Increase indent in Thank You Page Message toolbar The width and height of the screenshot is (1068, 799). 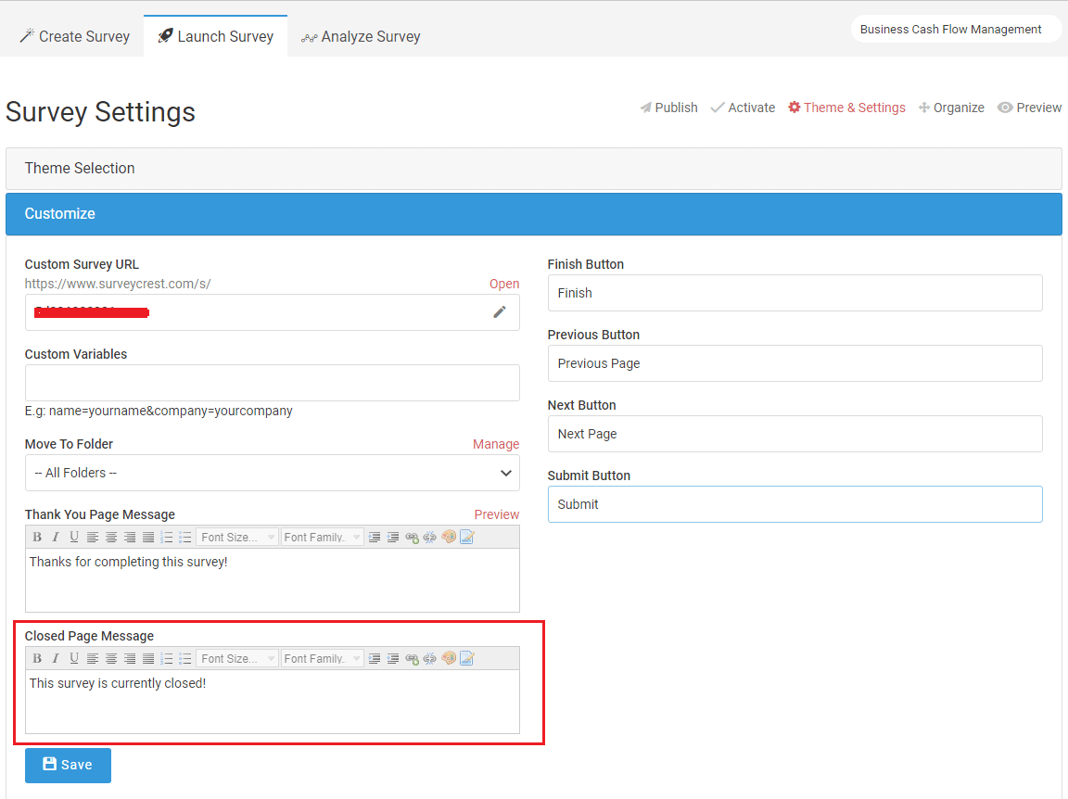point(375,538)
